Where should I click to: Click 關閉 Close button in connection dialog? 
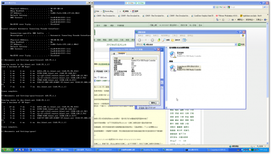point(154,103)
